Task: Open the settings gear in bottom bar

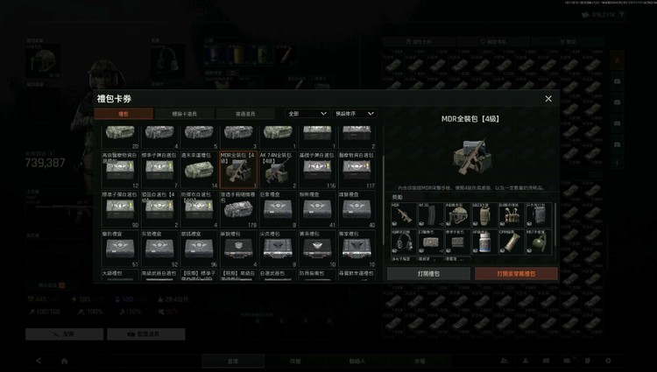Action: point(608,361)
